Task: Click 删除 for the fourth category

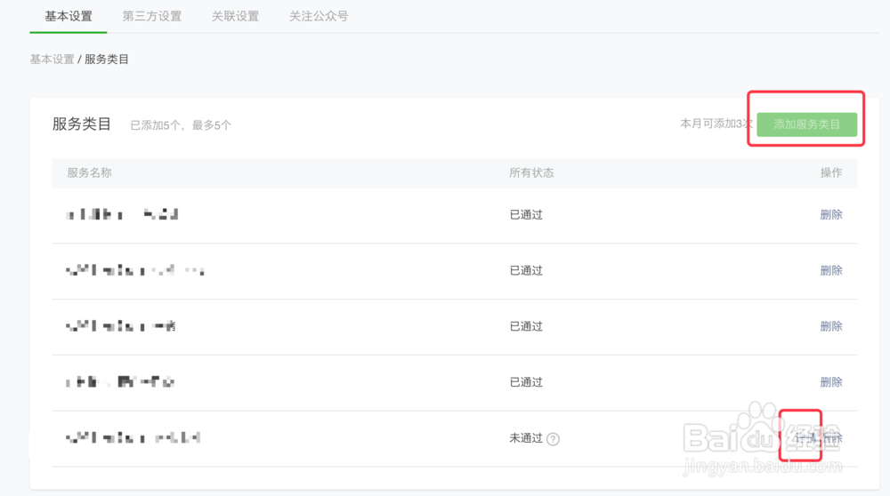Action: pyautogui.click(x=831, y=382)
